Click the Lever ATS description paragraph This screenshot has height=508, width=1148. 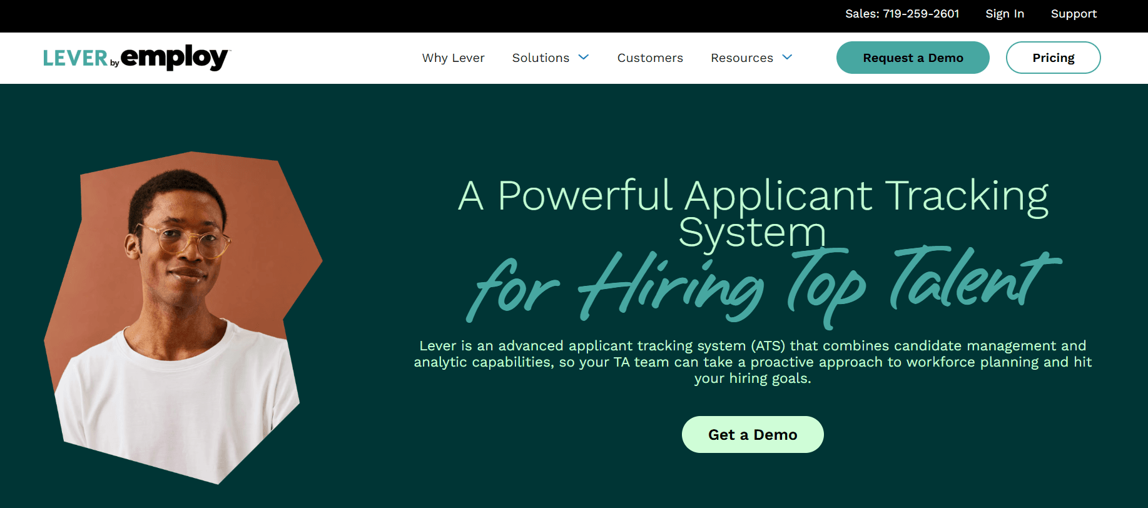point(752,362)
